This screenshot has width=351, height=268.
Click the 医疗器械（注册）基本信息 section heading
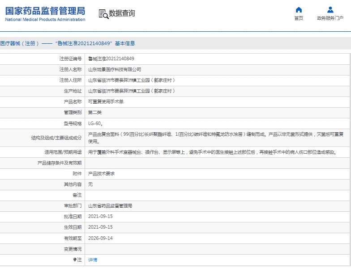pos(67,43)
